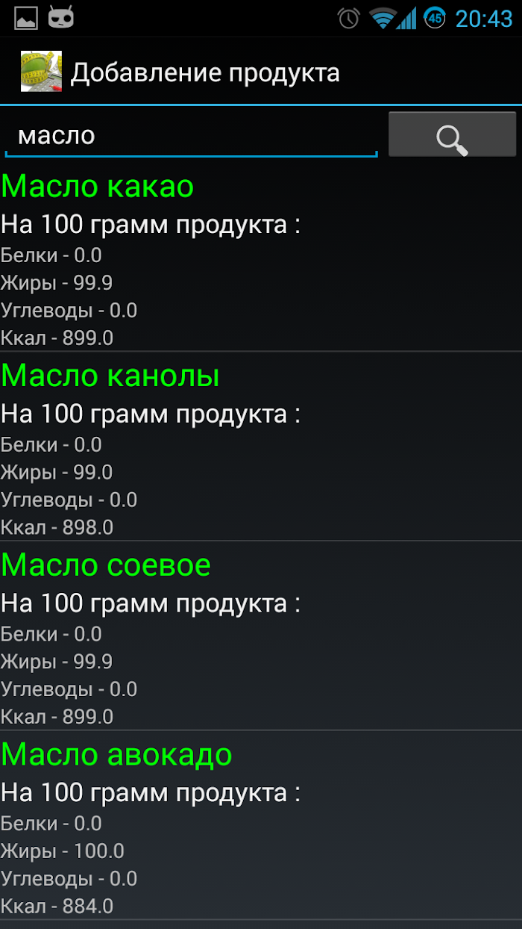This screenshot has width=522, height=929.
Task: Choose the Масло авокадо entry
Action: pyautogui.click(x=261, y=825)
